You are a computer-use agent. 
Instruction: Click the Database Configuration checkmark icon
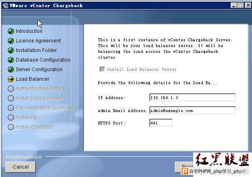11,60
